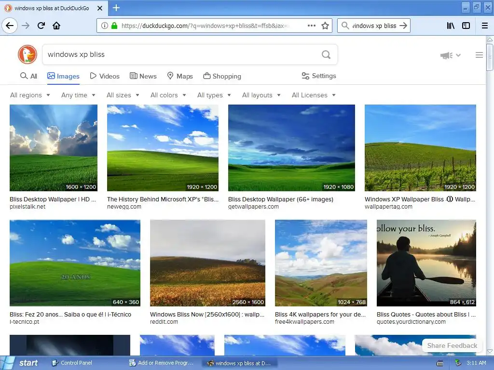Click the Share Feedback button
Image resolution: width=494 pixels, height=370 pixels.
coord(452,345)
